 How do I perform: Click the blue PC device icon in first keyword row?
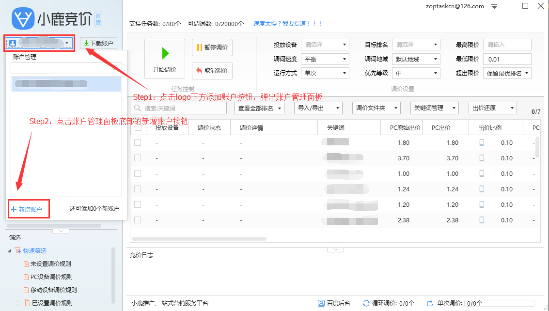[x=481, y=141]
